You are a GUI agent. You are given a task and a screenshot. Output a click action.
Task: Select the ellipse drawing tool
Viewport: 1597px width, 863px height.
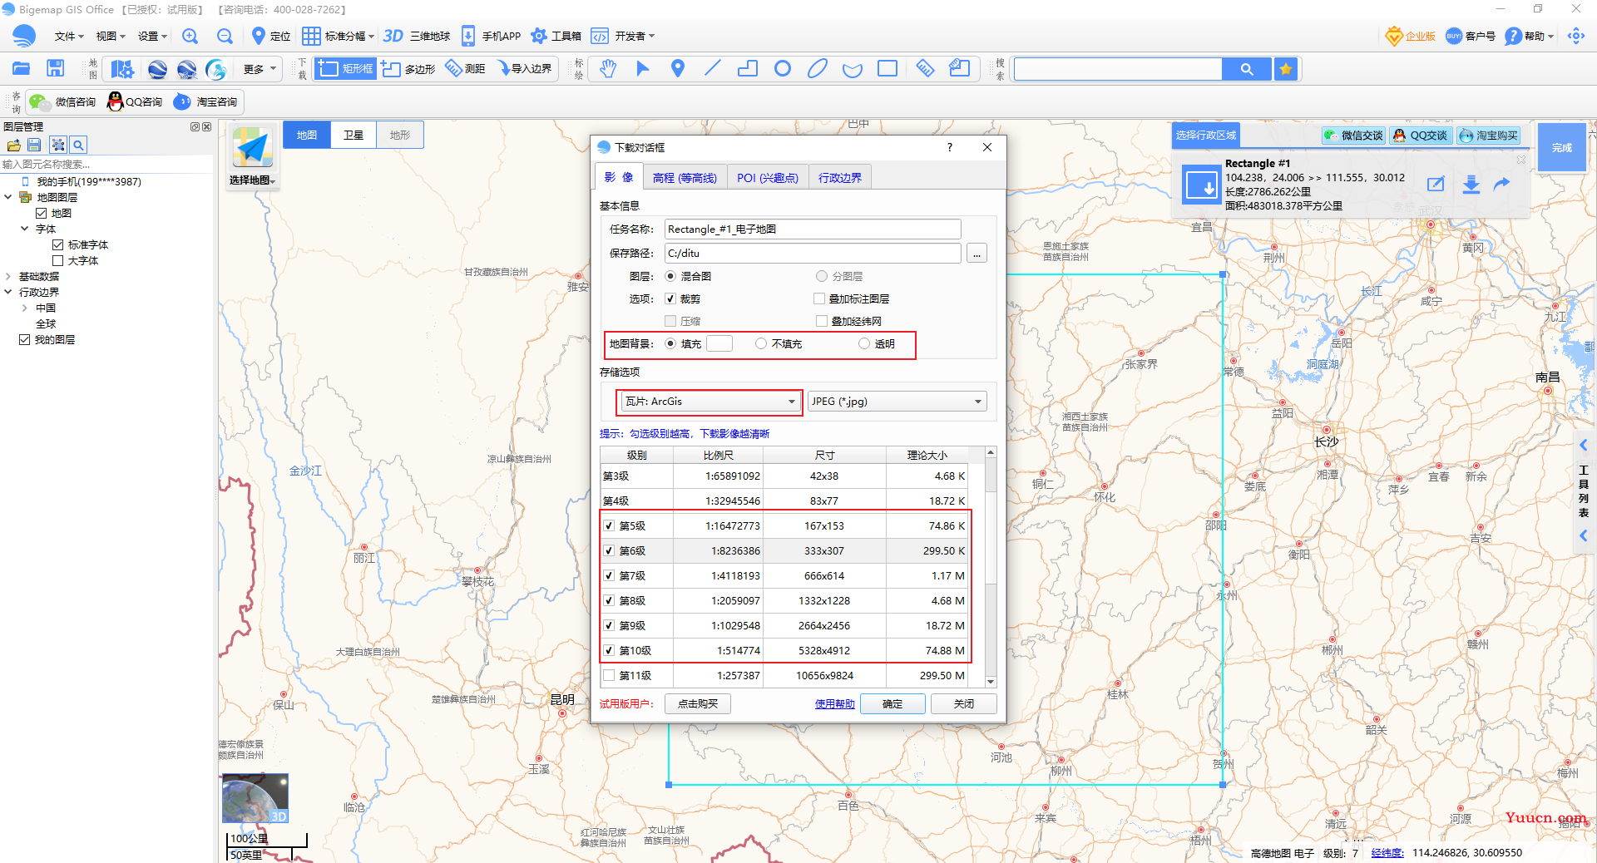point(818,69)
